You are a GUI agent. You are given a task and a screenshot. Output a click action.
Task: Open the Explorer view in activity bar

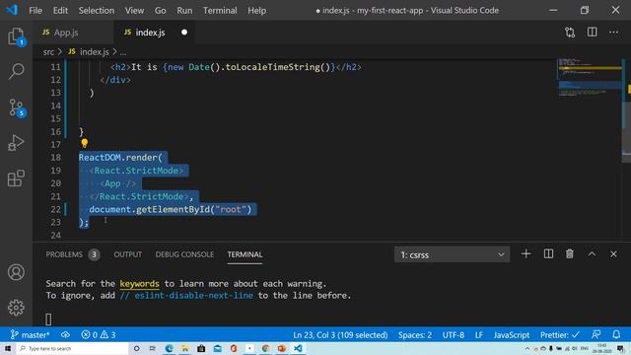point(16,36)
